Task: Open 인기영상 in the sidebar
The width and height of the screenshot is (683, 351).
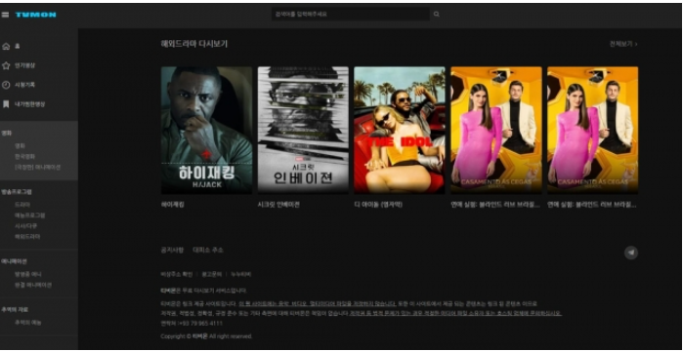Action: tap(24, 65)
